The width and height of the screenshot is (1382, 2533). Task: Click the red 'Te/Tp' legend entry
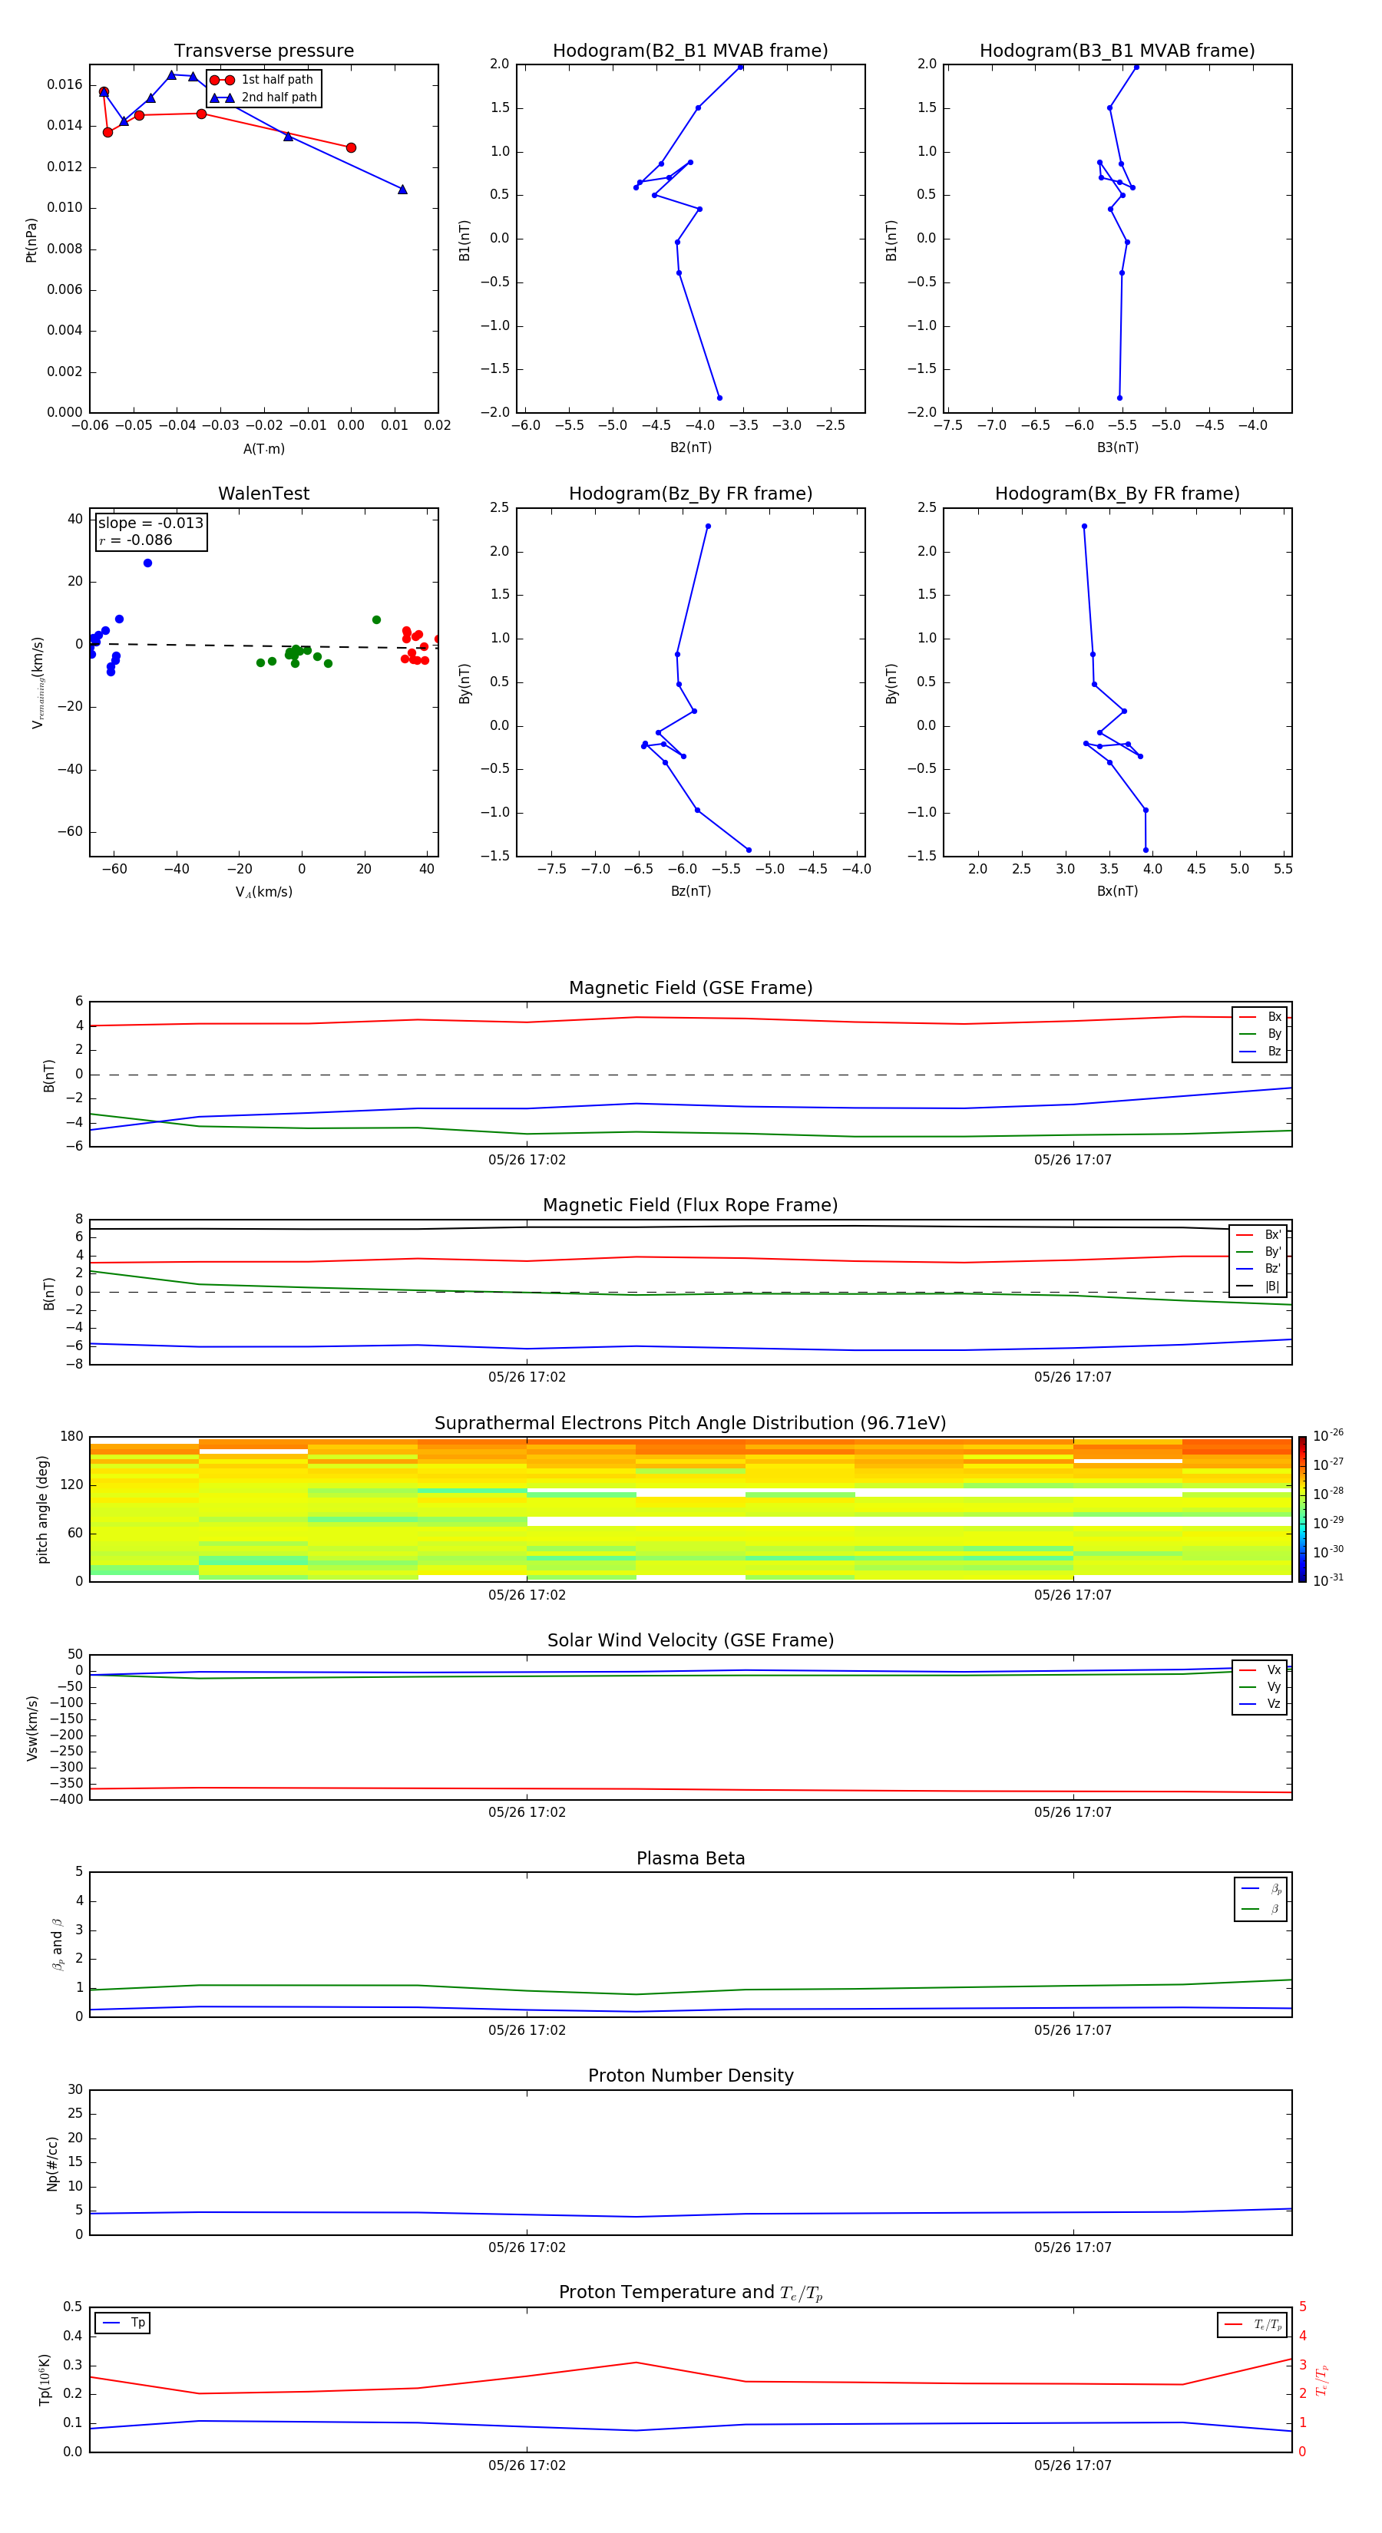1253,2324
